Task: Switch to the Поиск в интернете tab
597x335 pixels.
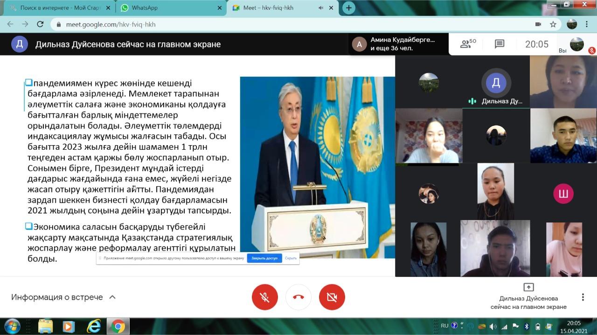Action: click(x=56, y=8)
